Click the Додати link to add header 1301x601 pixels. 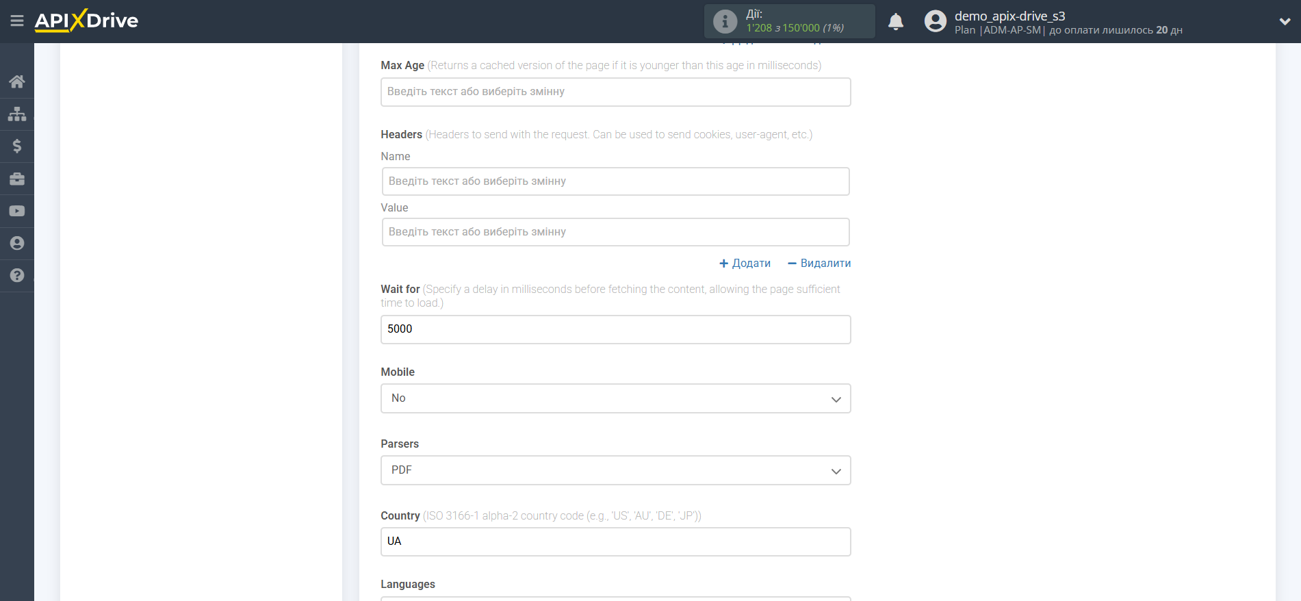[x=745, y=264]
